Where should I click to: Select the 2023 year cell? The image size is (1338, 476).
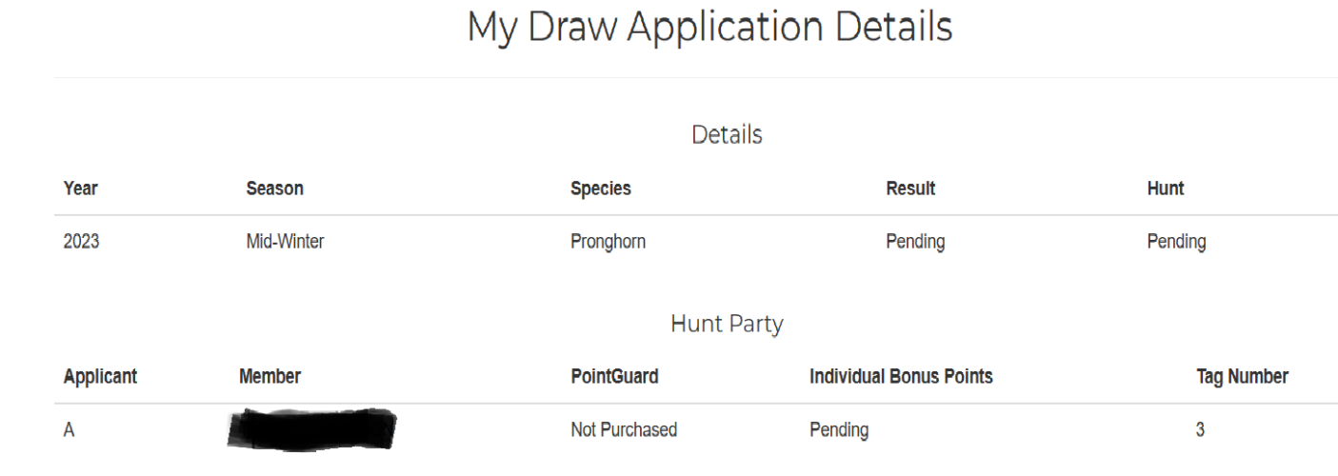click(x=81, y=242)
